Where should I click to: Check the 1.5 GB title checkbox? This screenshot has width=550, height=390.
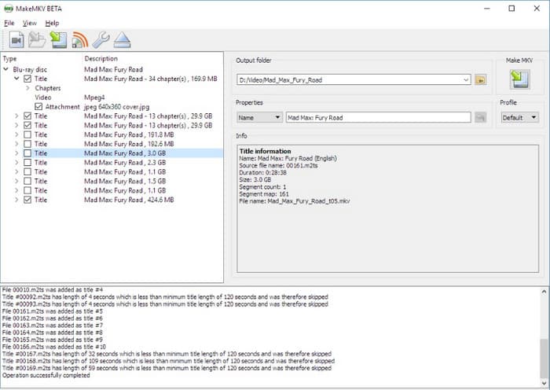pyautogui.click(x=27, y=181)
